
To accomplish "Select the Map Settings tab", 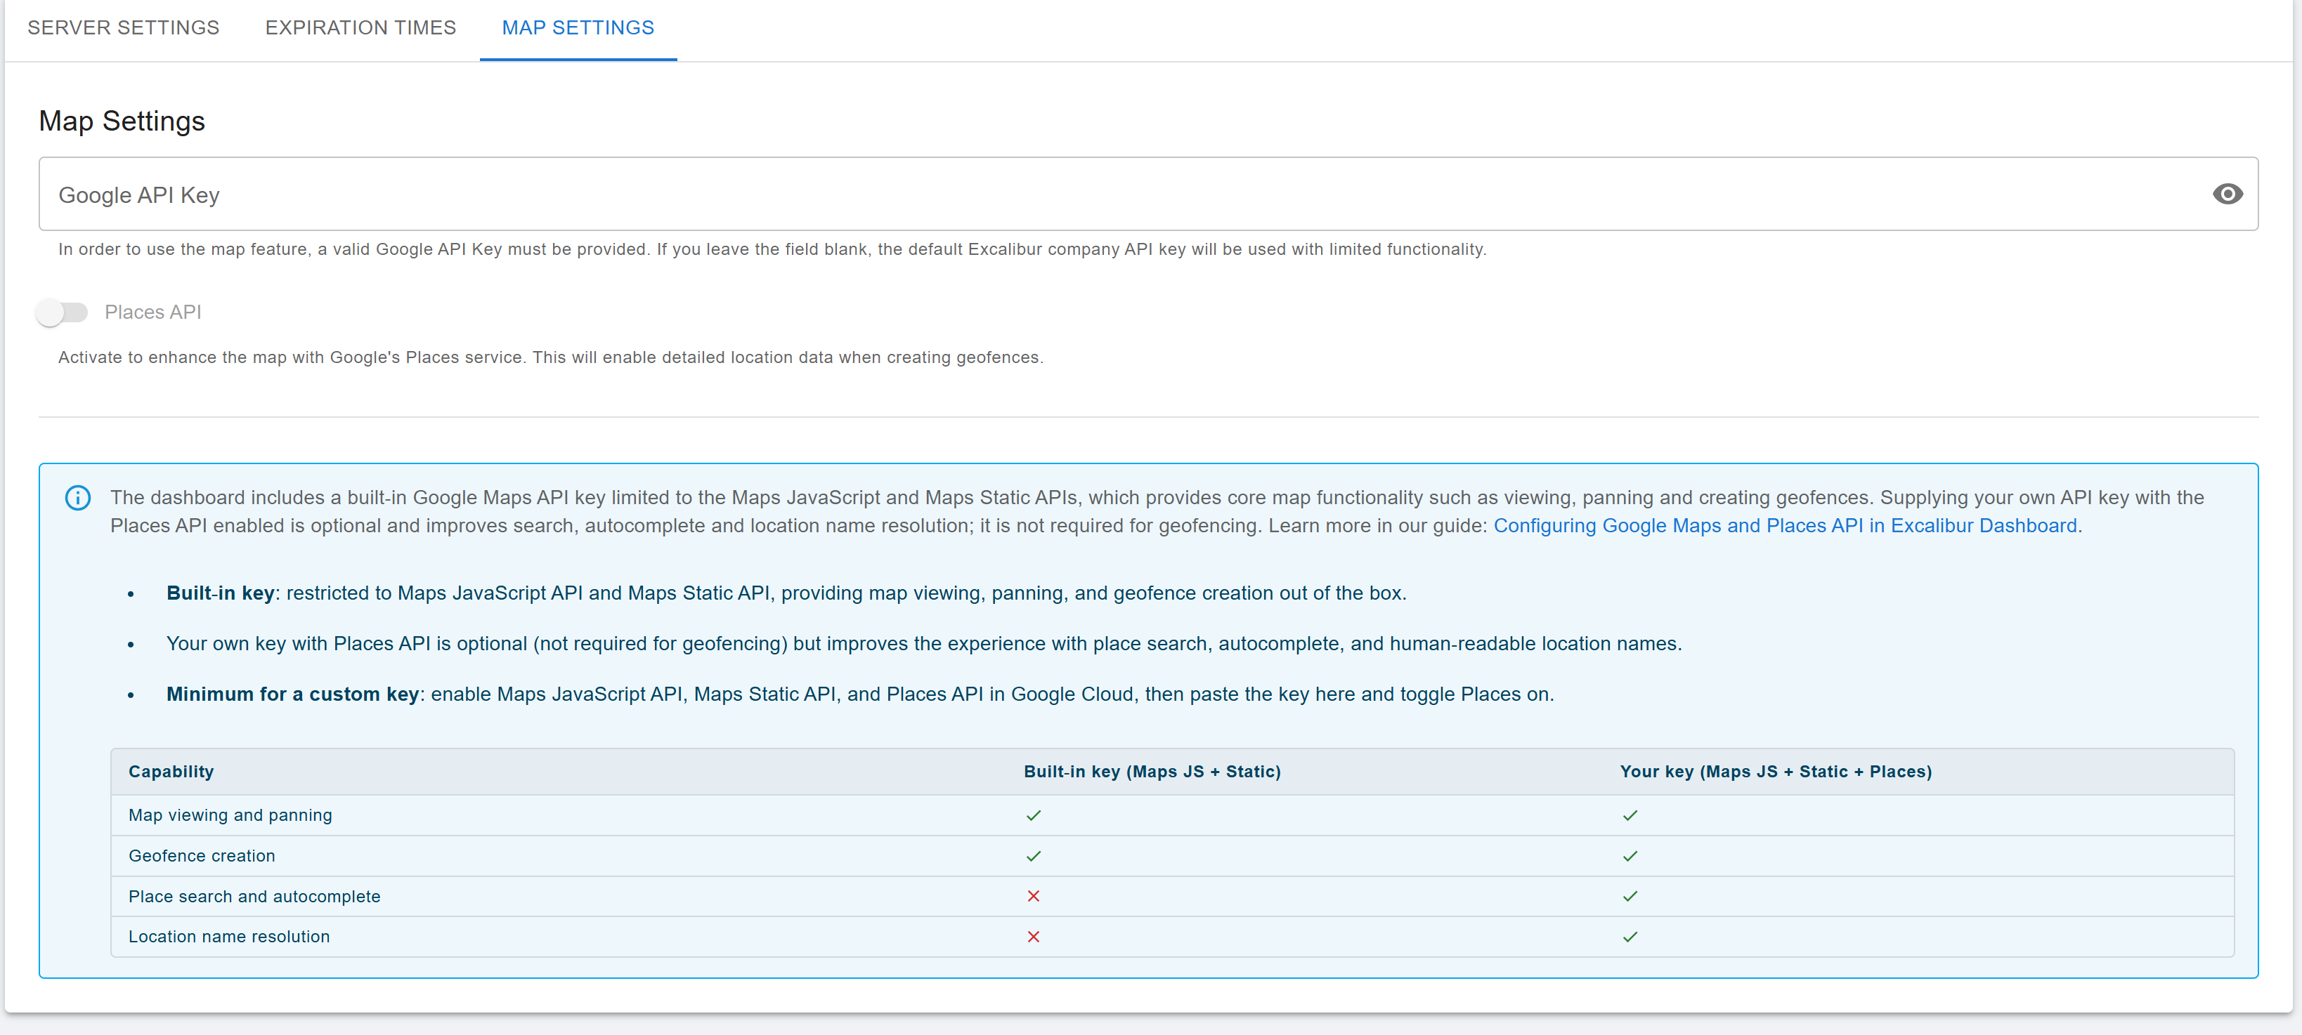I will click(578, 27).
